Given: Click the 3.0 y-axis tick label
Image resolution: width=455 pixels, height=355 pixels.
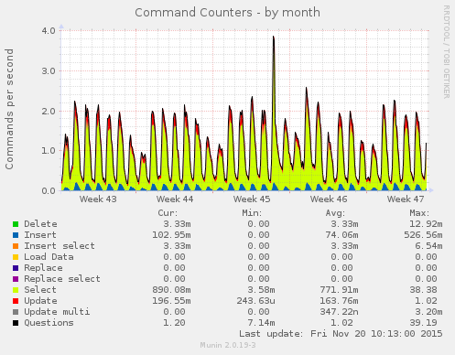Looking at the screenshot, I should point(49,71).
